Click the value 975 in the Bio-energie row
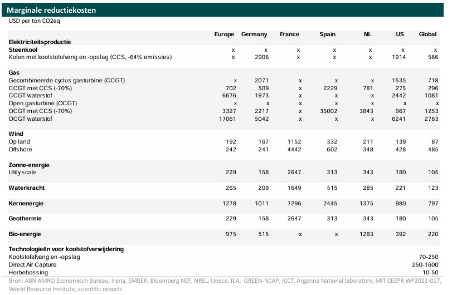 coord(231,234)
